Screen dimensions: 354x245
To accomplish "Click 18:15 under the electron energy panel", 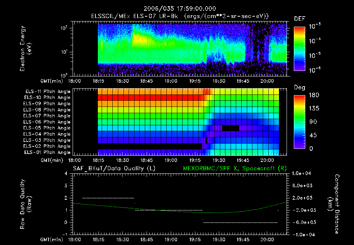I will pyautogui.click(x=99, y=81).
